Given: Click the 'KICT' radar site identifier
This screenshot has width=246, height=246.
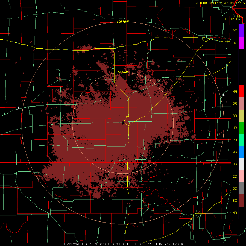Looking at the screenshot, I should point(140,244).
